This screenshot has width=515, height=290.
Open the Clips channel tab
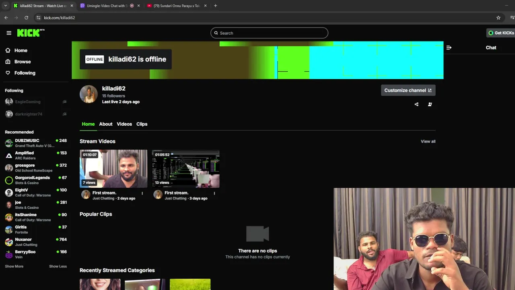point(142,124)
